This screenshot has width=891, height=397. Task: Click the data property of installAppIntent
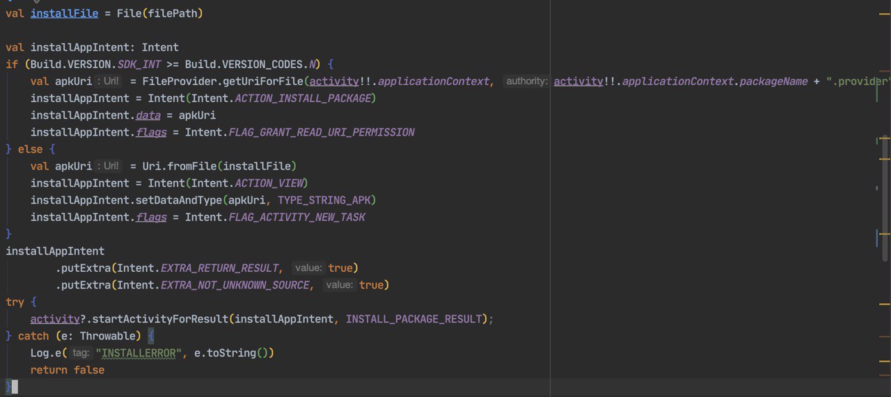148,115
